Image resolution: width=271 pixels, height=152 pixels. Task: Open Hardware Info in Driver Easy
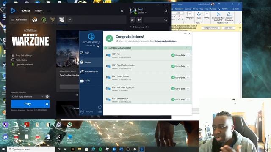pos(91,71)
